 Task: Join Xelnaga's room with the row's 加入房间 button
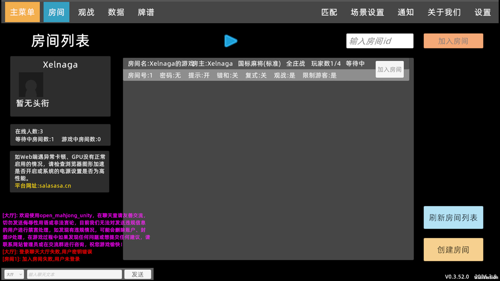(x=389, y=69)
